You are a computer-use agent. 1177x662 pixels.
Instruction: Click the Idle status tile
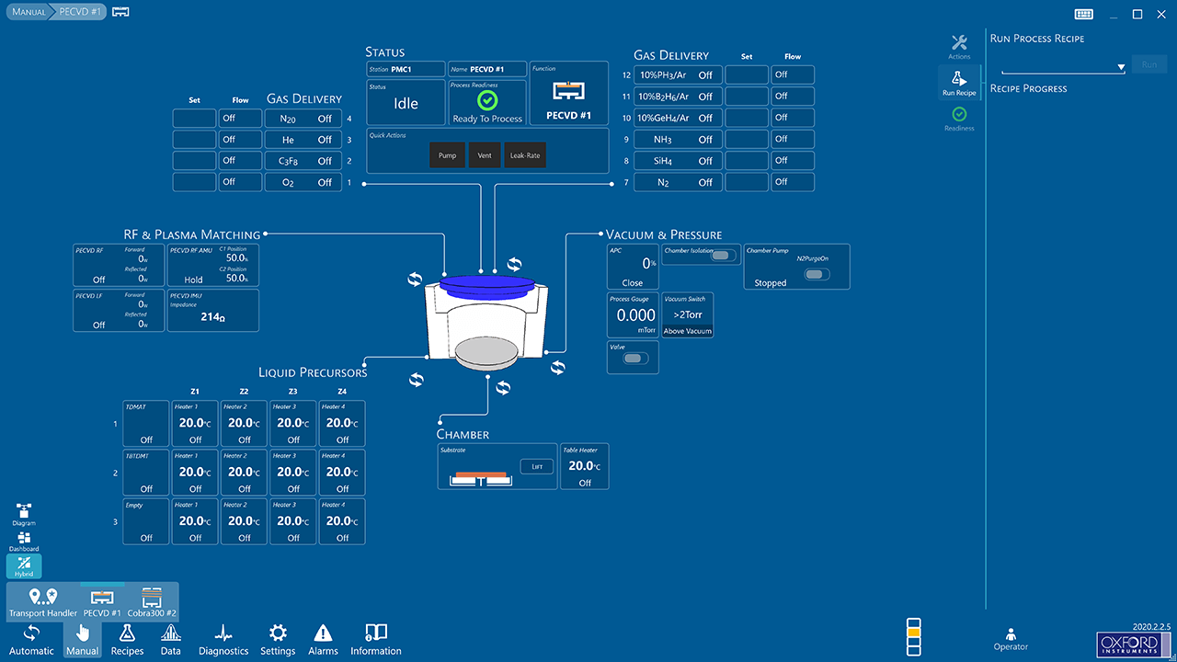[406, 102]
